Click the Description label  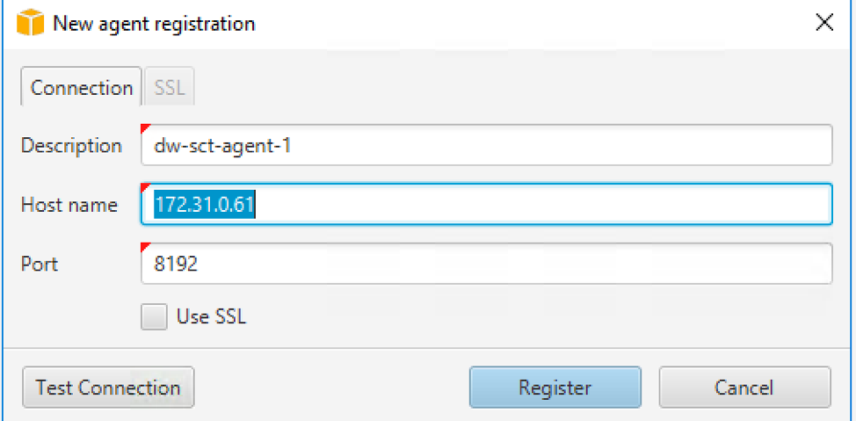click(71, 146)
